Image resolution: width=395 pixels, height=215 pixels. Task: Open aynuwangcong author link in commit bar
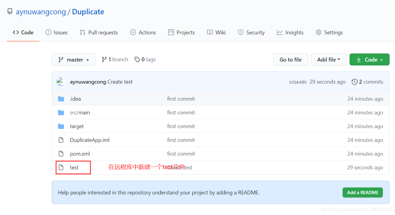88,82
